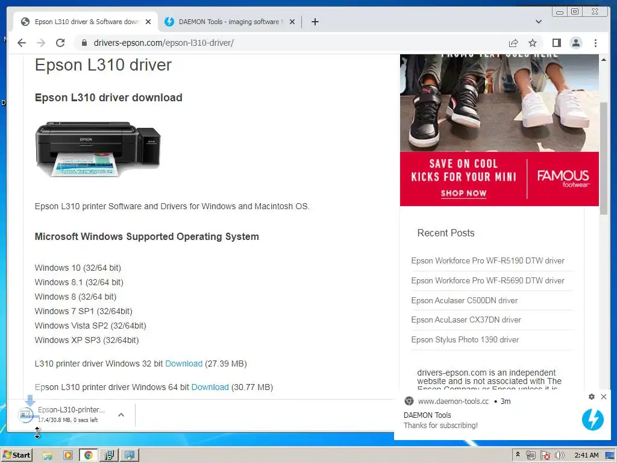The image size is (617, 463).
Task: Close the Epson L310 driver tab
Action: (x=148, y=22)
